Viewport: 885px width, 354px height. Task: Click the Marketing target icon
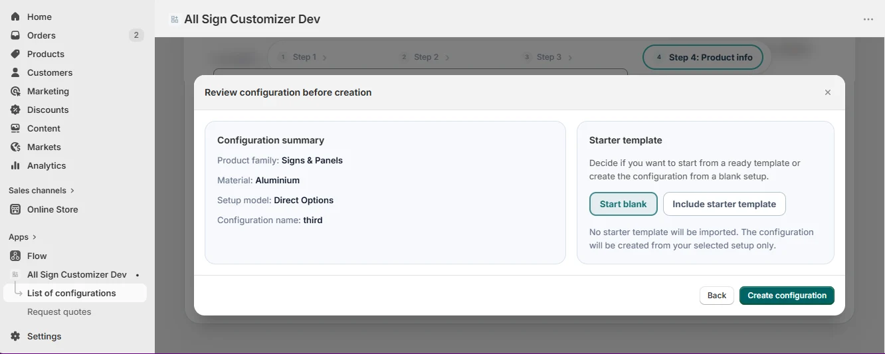[x=15, y=91]
